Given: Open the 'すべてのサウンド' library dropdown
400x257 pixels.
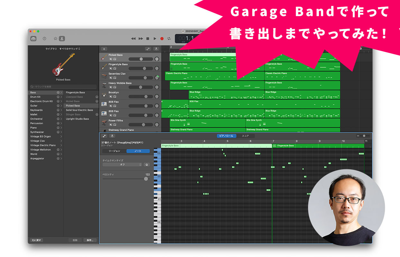Looking at the screenshot, I should 70,49.
